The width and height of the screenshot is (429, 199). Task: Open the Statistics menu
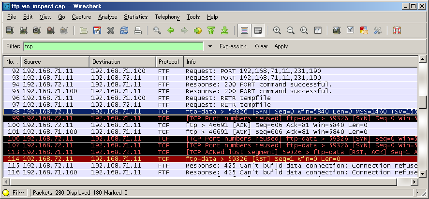coord(136,17)
